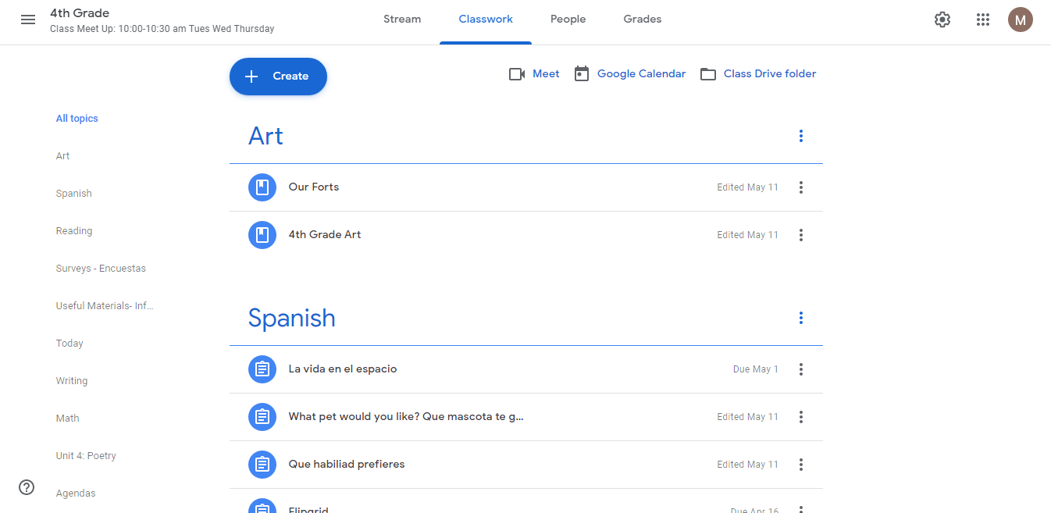Click La vida en el espacio assignment icon
Image resolution: width=1051 pixels, height=513 pixels.
262,369
